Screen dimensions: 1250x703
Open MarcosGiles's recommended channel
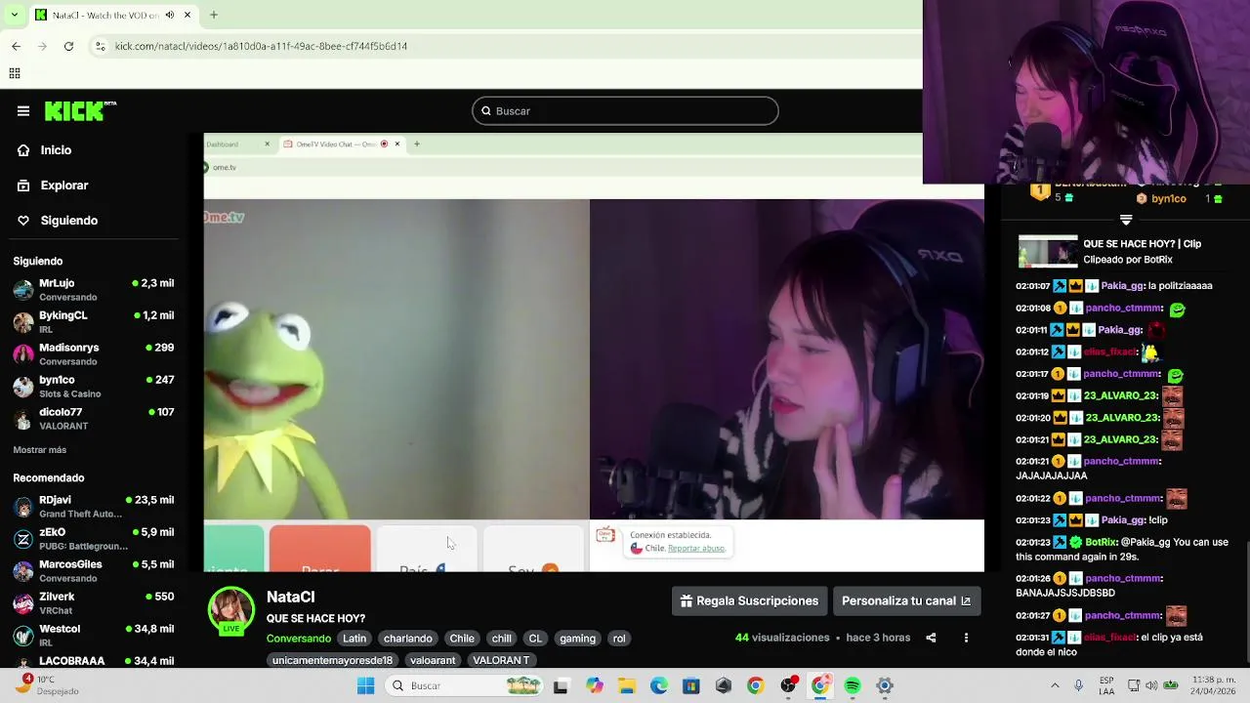(94, 571)
